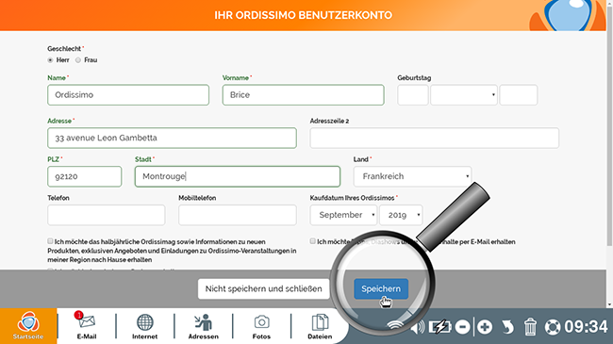Check the halbjährliche Ordissimag checkbox
613x344 pixels.
pos(50,241)
